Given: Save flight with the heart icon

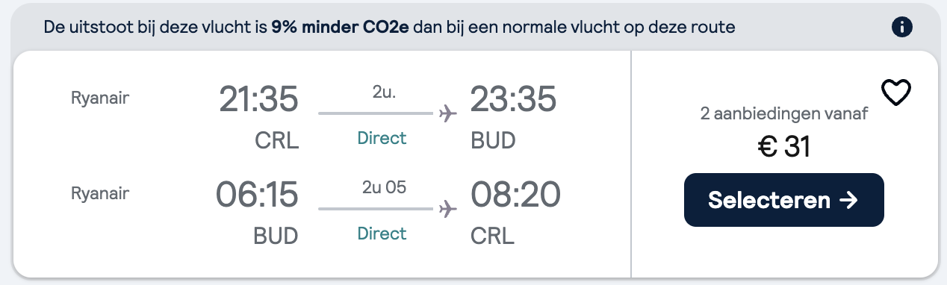Looking at the screenshot, I should coord(896,94).
